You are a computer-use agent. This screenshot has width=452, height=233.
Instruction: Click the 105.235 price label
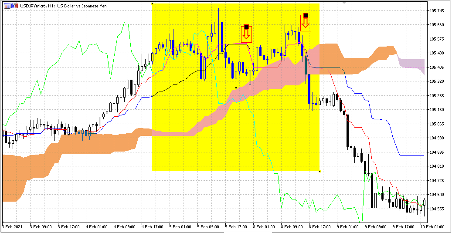[437, 96]
